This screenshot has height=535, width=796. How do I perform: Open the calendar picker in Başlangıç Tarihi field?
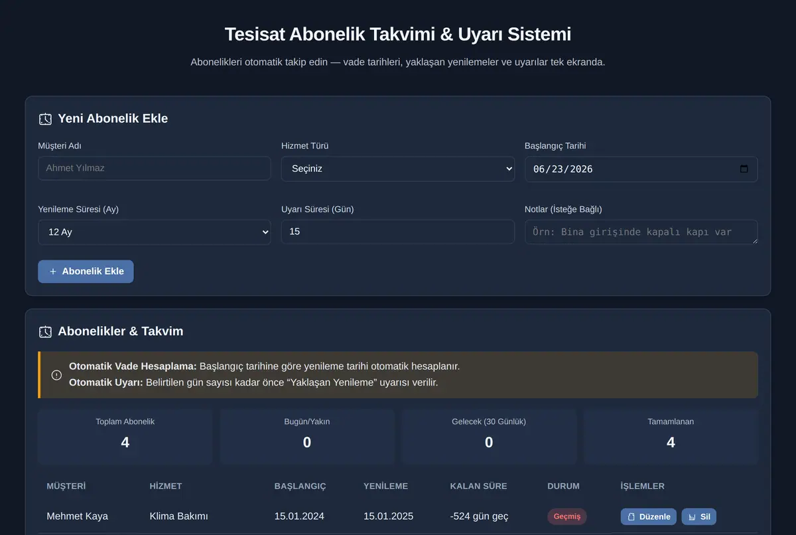coord(744,169)
